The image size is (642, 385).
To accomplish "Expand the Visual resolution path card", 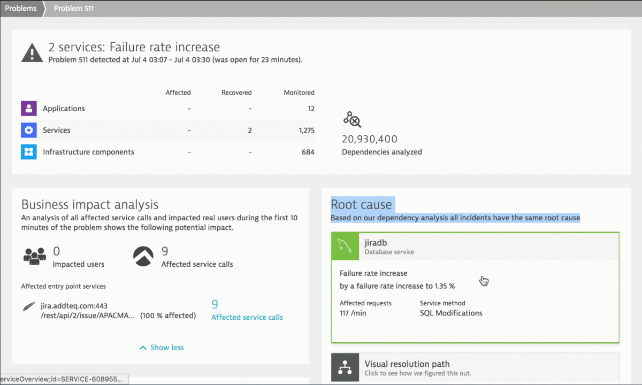I will coord(475,367).
